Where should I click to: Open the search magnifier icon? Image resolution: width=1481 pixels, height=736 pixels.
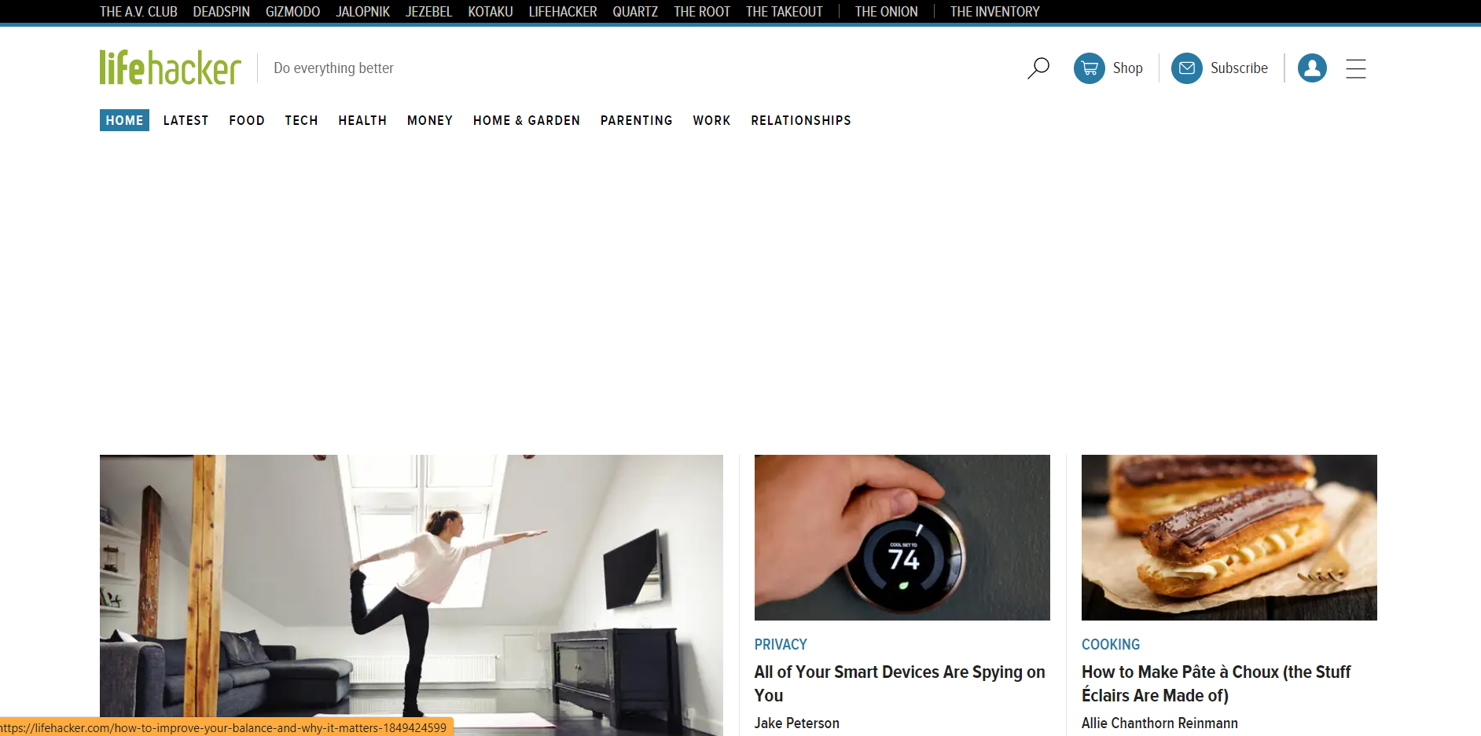tap(1038, 68)
